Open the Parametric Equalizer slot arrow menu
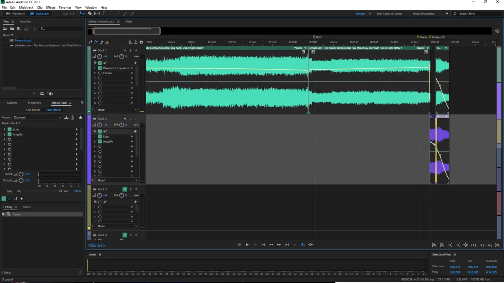Image resolution: width=504 pixels, height=283 pixels. (132, 68)
